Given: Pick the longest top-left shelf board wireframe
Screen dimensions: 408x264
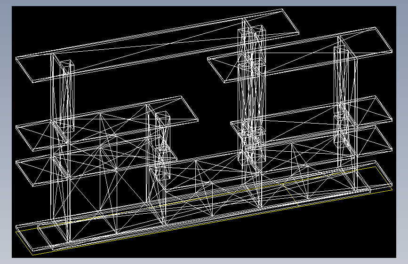Looking at the screenshot, I should tap(157, 46).
